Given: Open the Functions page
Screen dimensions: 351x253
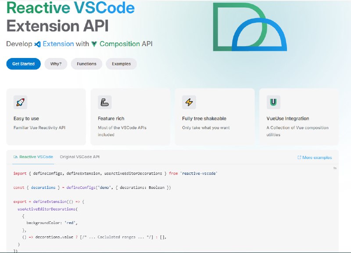Looking at the screenshot, I should [86, 64].
